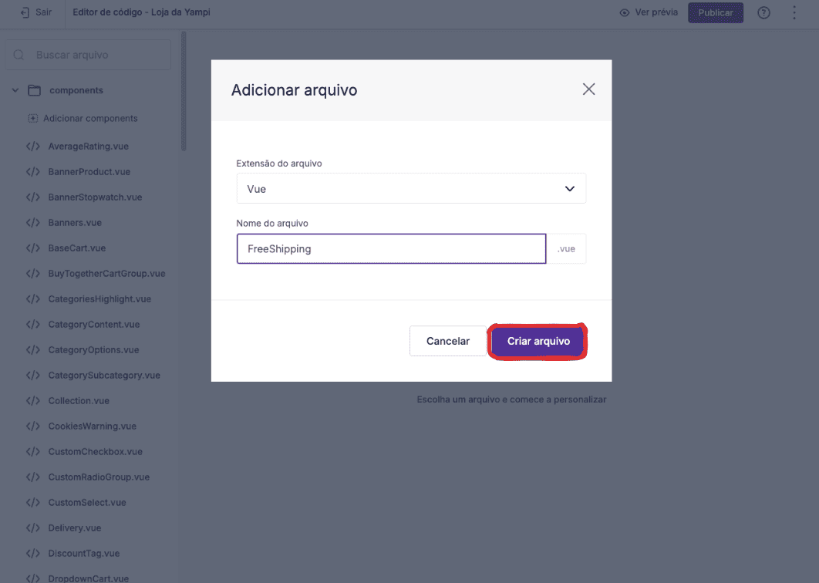
Task: Open CustomRadioGroup.vue file
Action: [99, 477]
